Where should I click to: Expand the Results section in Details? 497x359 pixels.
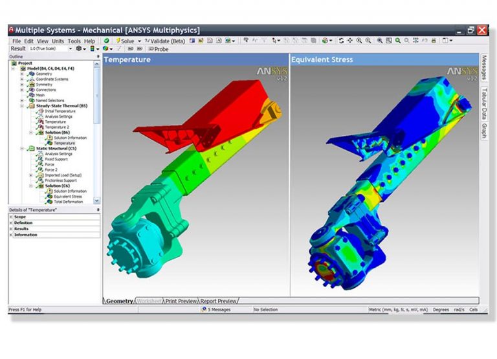click(11, 228)
